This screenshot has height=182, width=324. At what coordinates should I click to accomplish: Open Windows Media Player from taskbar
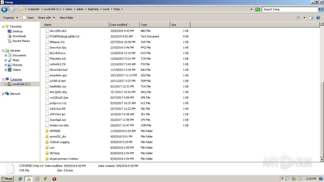tap(37, 179)
